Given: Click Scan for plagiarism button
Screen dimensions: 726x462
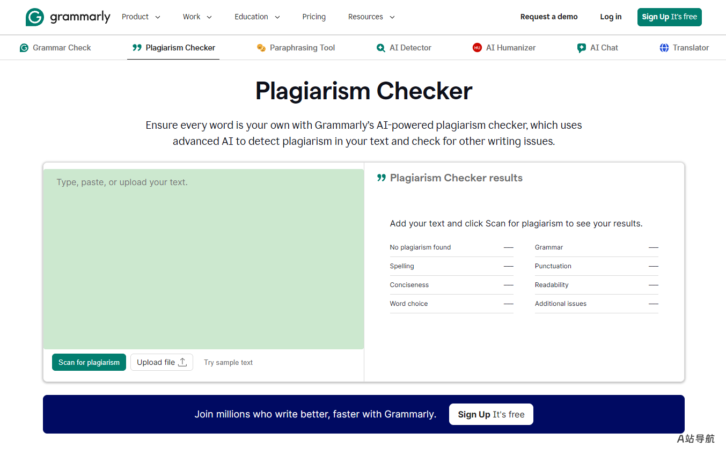Looking at the screenshot, I should [x=89, y=362].
